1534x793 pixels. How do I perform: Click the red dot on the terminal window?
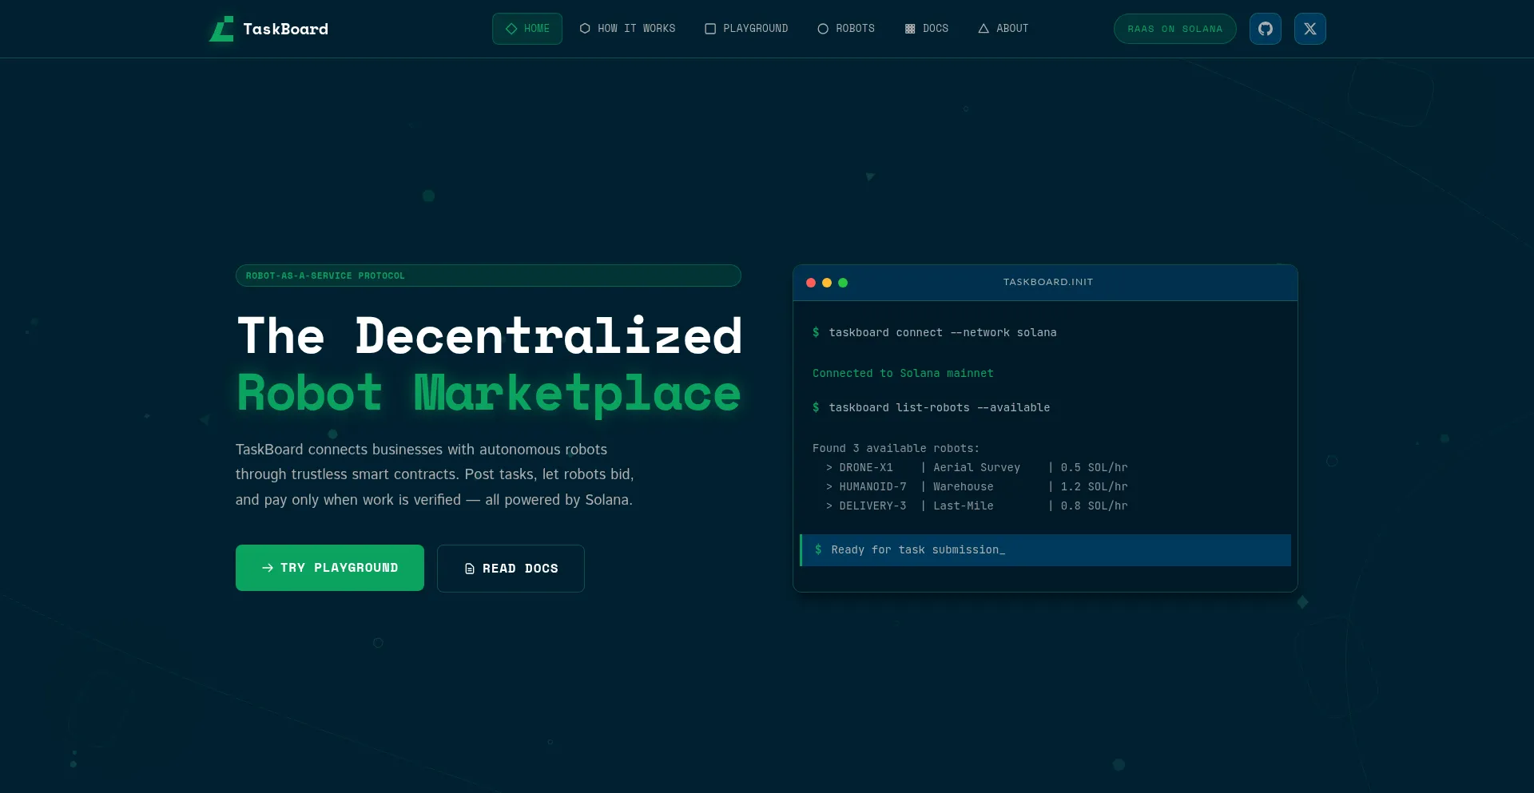(811, 283)
